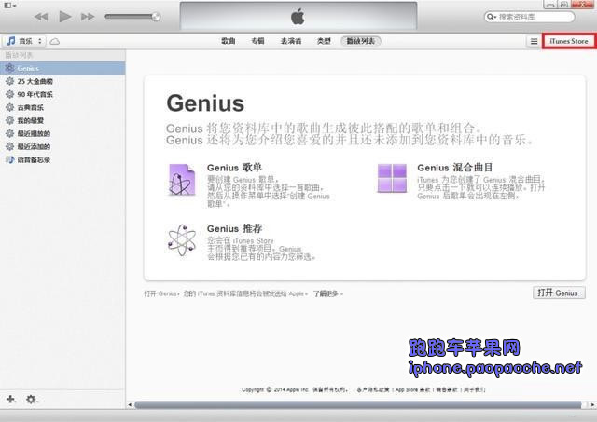Click the iCloud cloud icon

pyautogui.click(x=54, y=41)
